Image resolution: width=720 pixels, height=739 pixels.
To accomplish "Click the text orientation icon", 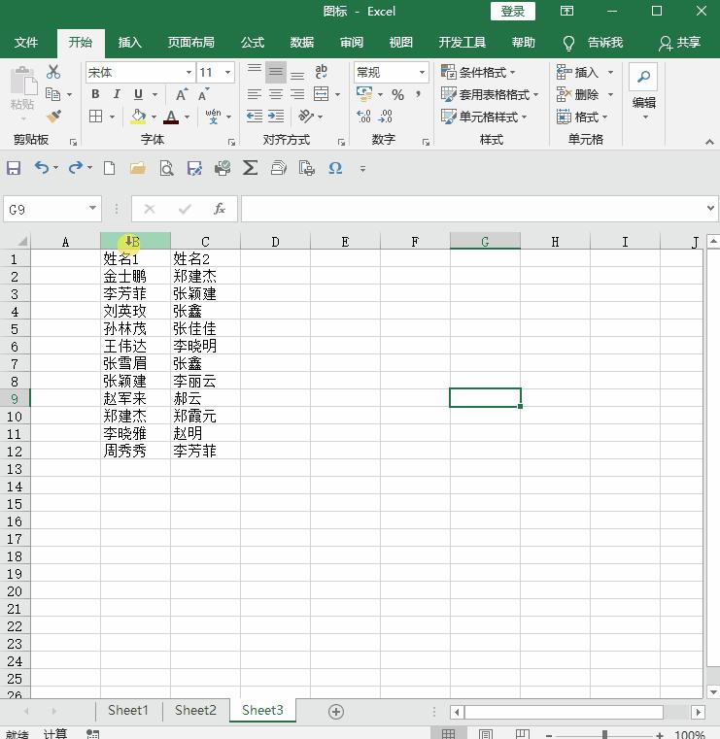I will pos(305,116).
